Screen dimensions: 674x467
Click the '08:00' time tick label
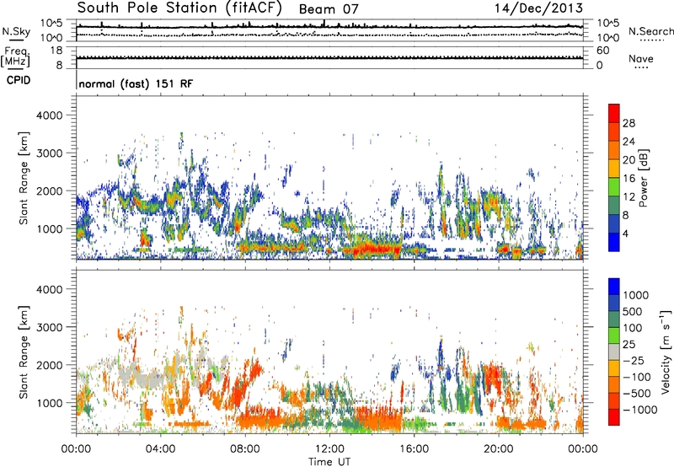245,449
